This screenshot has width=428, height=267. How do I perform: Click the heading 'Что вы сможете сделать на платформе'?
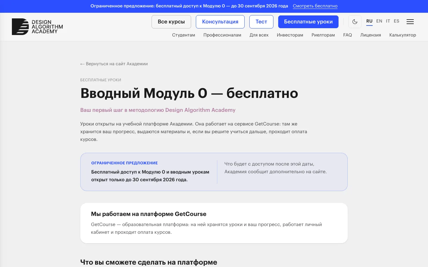coord(149,262)
